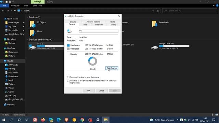This screenshot has width=219, height=123.
Task: Click Disk Cleanup button
Action: [x=112, y=68]
